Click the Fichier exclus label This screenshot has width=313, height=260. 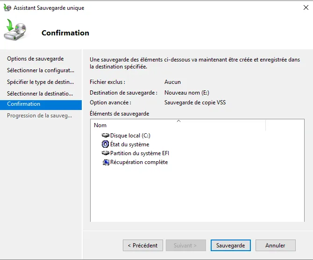pos(107,82)
